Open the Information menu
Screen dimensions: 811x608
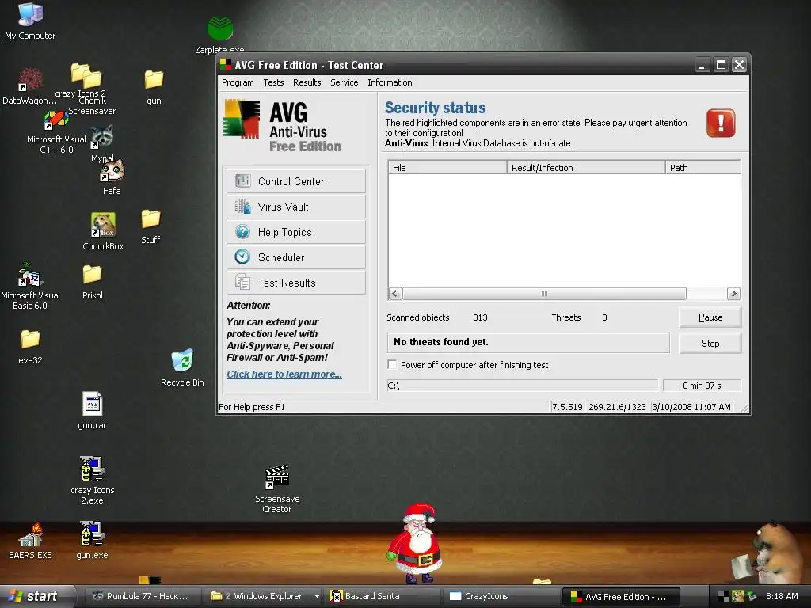(390, 82)
